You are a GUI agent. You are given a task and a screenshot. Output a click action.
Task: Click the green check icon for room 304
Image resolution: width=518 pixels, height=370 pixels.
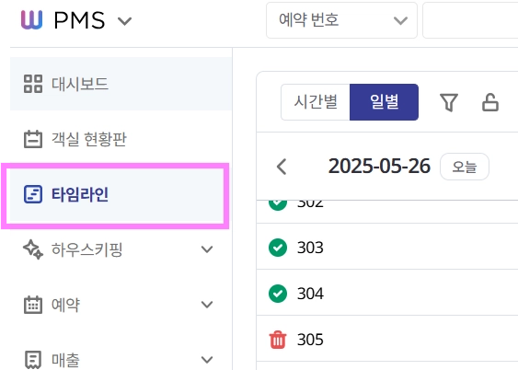click(278, 294)
